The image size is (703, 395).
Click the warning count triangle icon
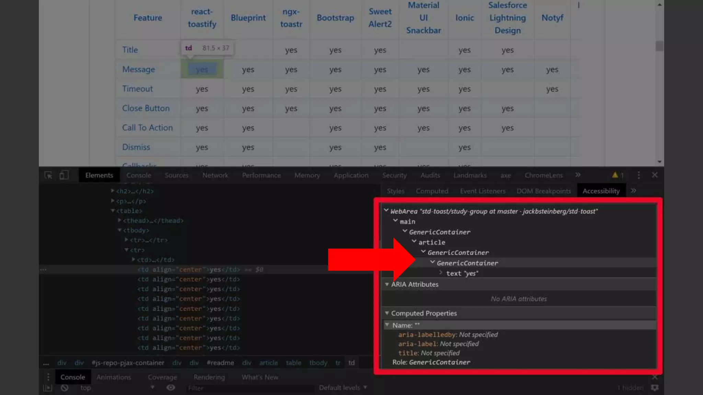615,175
